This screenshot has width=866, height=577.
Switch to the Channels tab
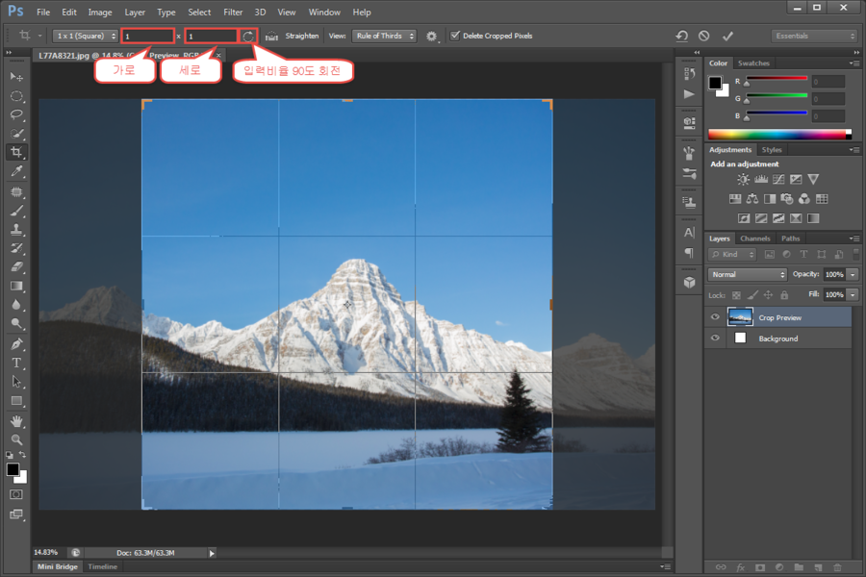754,238
